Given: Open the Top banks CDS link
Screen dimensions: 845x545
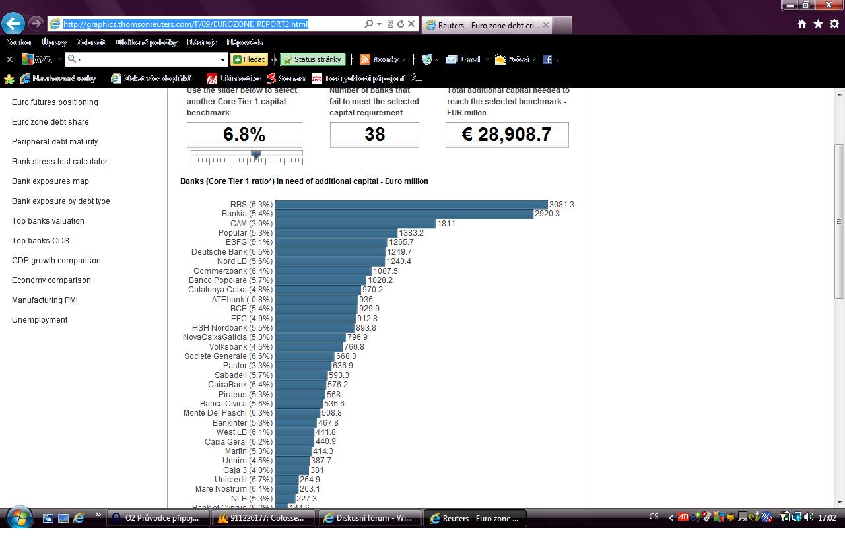Looking at the screenshot, I should 40,241.
